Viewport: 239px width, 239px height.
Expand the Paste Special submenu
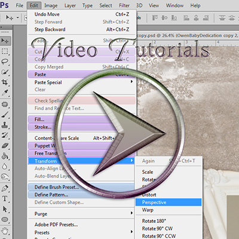[82, 82]
